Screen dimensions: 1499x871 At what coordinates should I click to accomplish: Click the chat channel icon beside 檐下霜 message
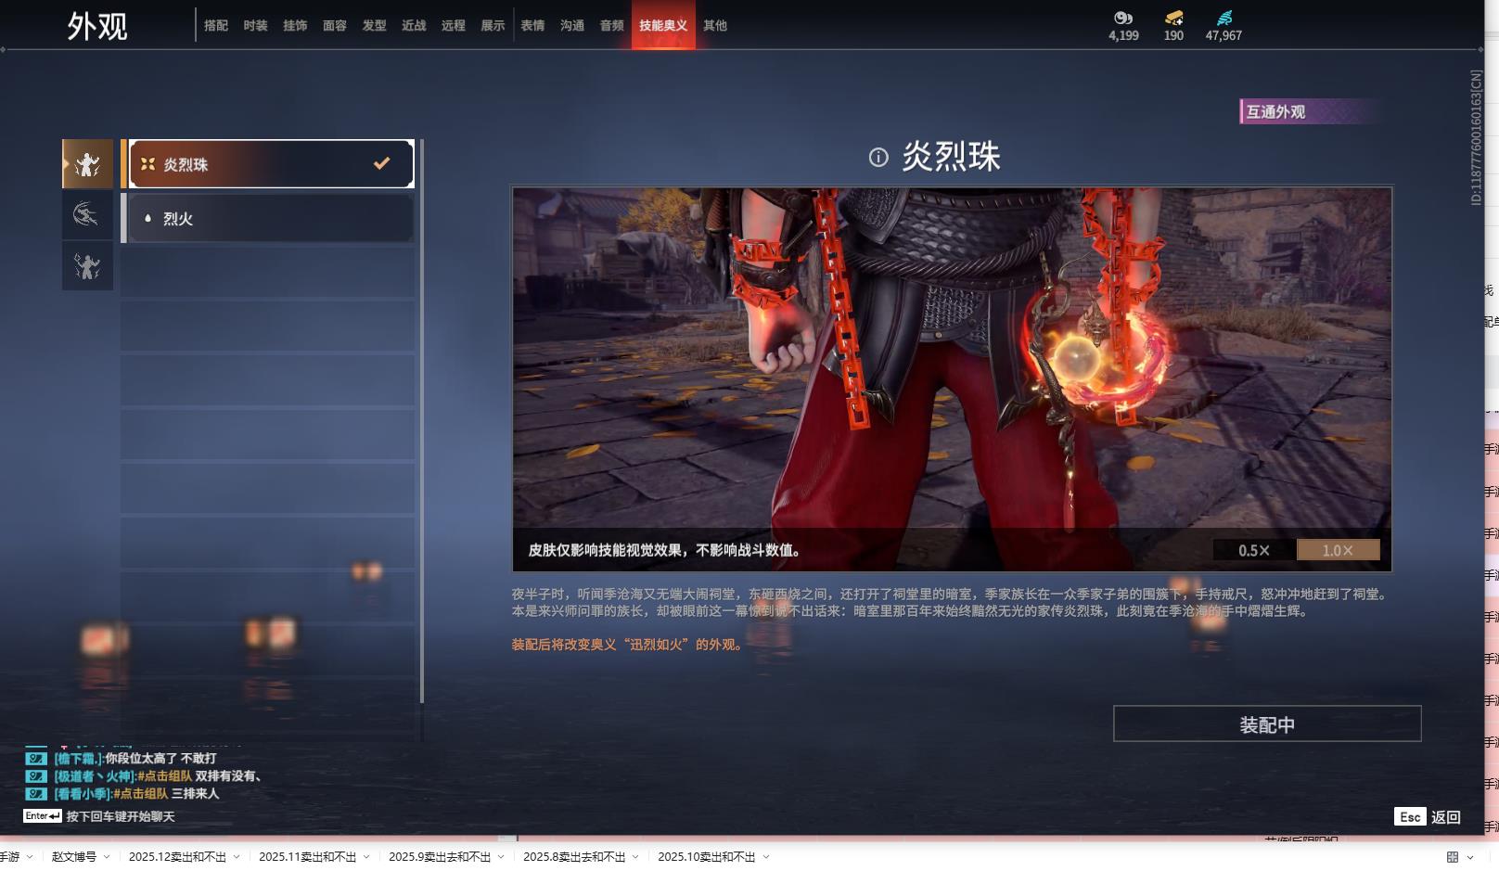pyautogui.click(x=36, y=758)
